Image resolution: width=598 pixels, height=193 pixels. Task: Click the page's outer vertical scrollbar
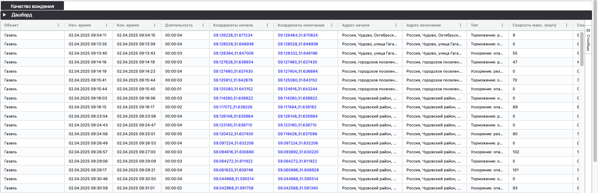[595, 80]
